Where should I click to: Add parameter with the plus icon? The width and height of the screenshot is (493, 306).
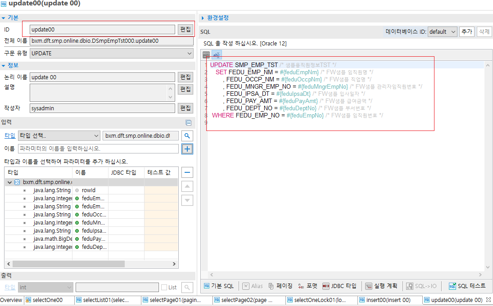tap(187, 149)
